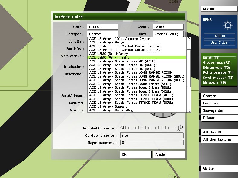Switch to Marqueurs (F6) mode

(x=214, y=82)
